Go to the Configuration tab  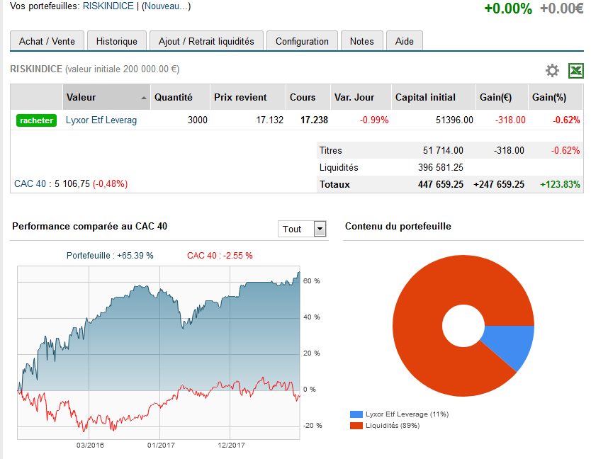click(x=302, y=41)
